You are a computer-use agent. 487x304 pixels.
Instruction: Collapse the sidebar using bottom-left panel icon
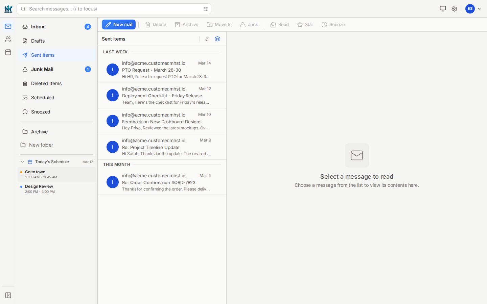(x=8, y=295)
